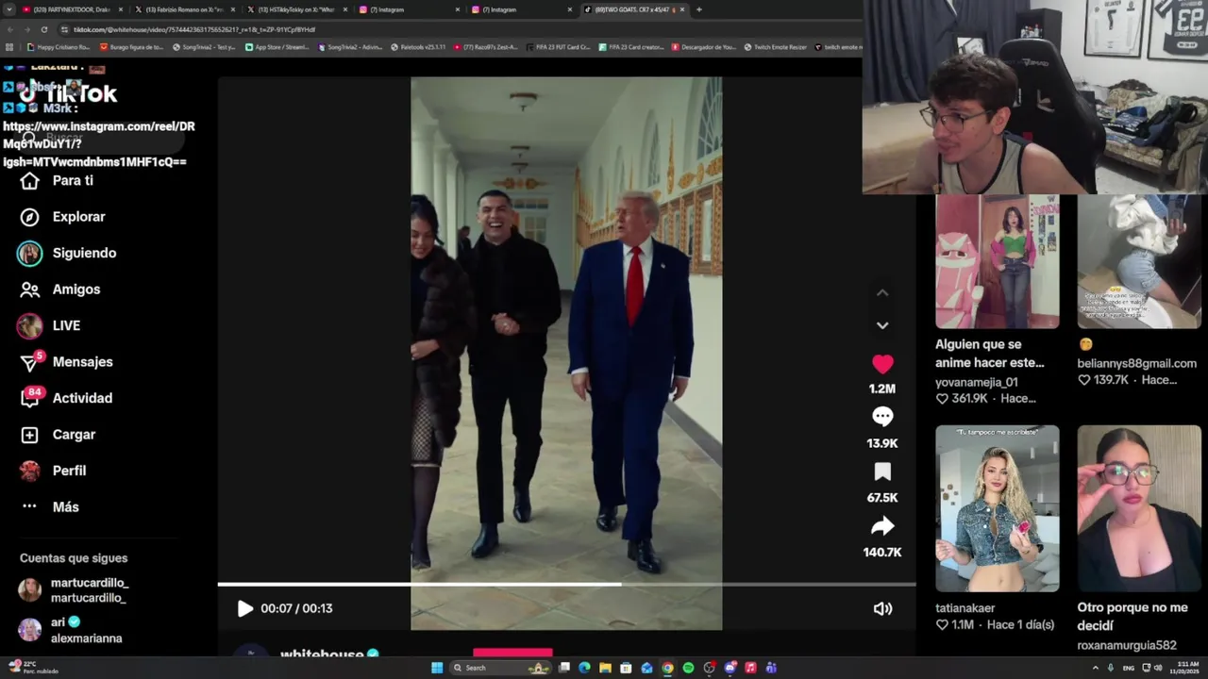Open a new browser tab
Viewport: 1208px width, 679px height.
click(698, 9)
